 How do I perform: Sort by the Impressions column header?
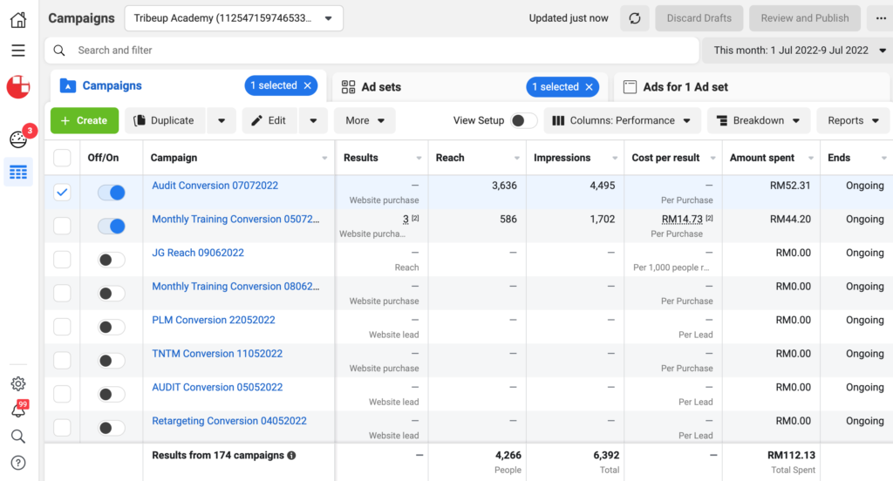point(562,158)
